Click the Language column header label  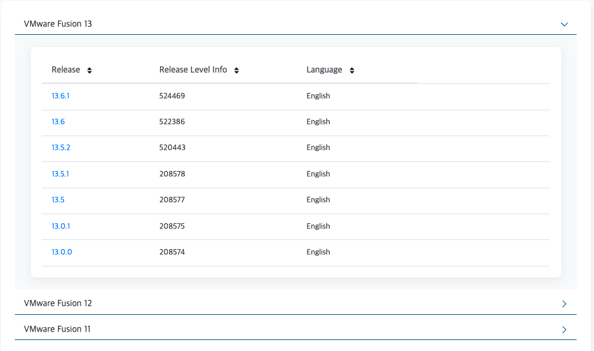[x=324, y=70]
